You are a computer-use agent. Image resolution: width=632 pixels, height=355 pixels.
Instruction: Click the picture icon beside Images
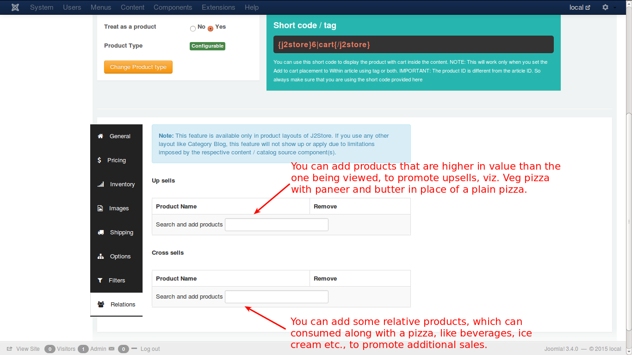coord(100,208)
